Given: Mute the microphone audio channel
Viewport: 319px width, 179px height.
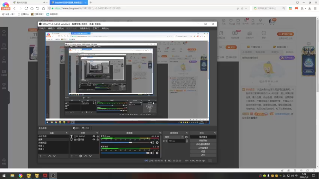Looking at the screenshot, I should coord(152,142).
